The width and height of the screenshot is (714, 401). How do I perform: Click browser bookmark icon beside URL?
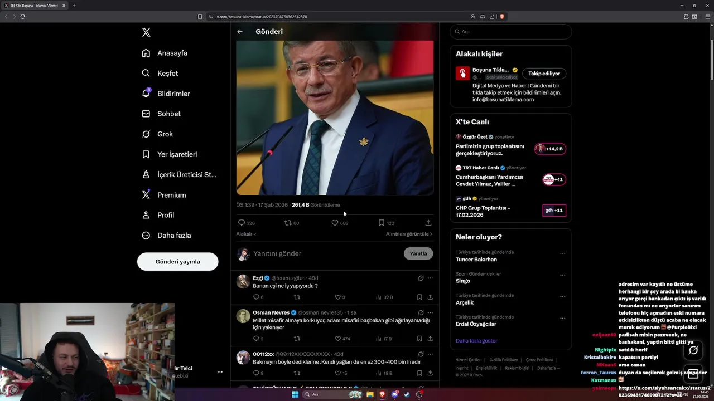coord(200,17)
